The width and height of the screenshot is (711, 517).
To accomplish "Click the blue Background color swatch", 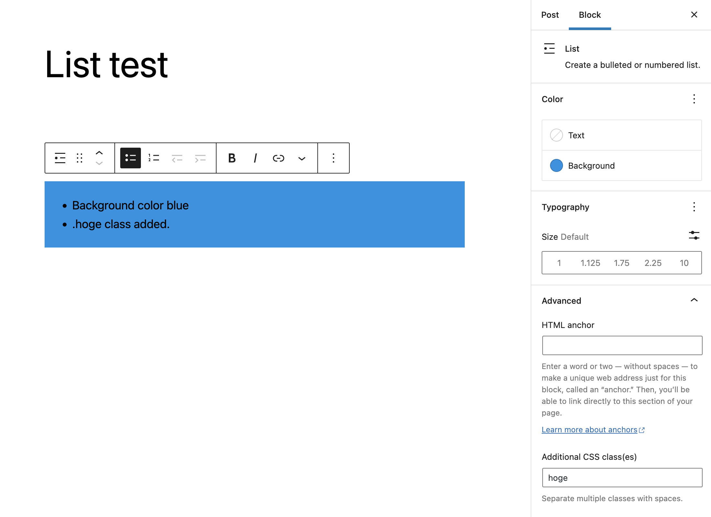I will pos(557,165).
